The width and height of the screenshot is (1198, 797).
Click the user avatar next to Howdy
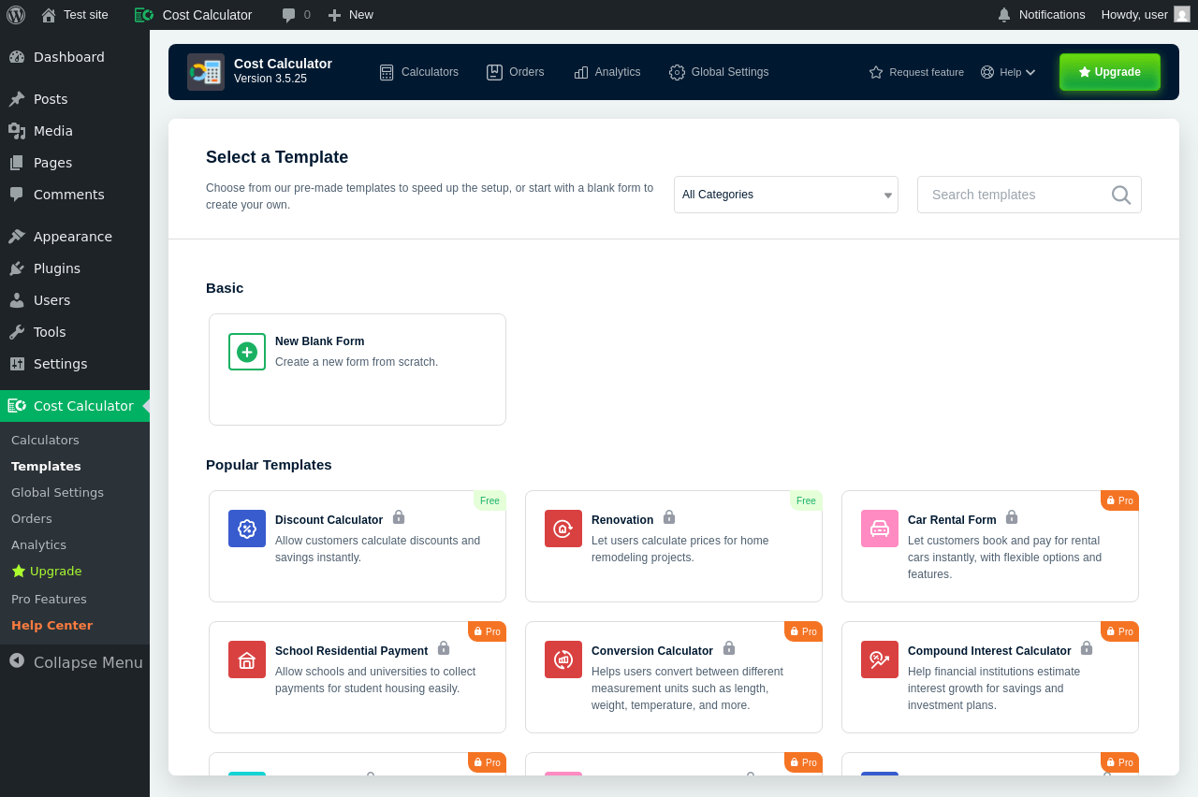coord(1182,14)
